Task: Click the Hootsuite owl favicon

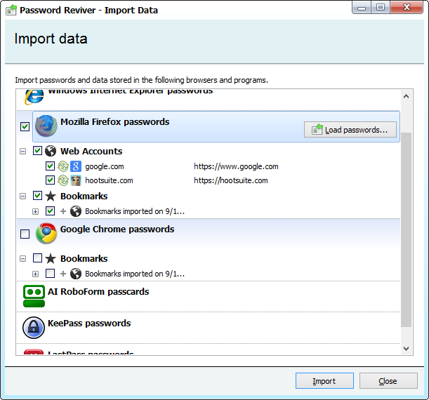Action: coord(76,180)
